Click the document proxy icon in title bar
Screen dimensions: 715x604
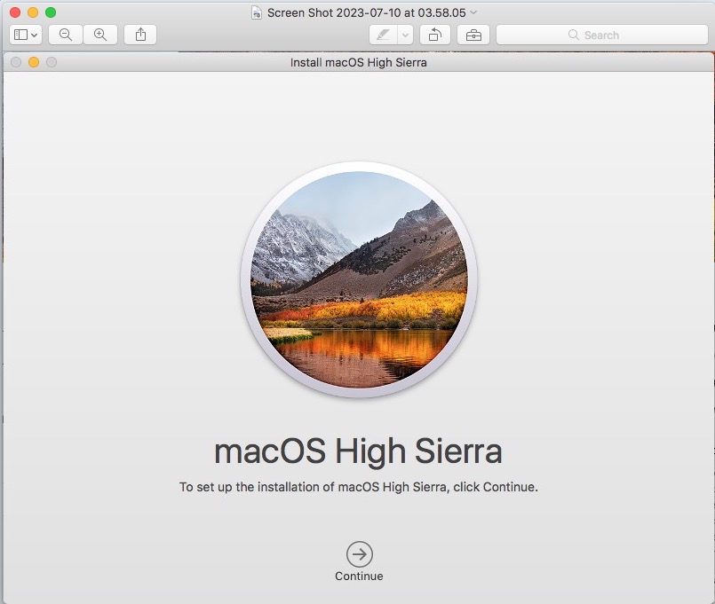click(x=257, y=12)
